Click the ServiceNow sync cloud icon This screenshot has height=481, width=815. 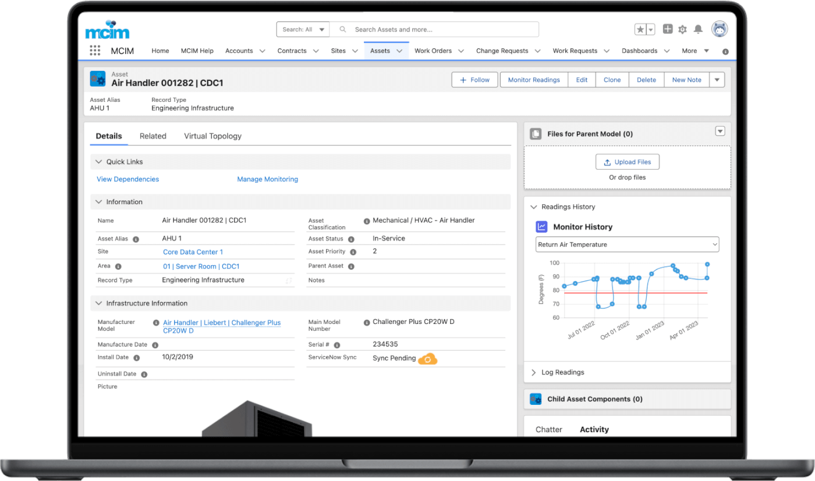tap(427, 359)
